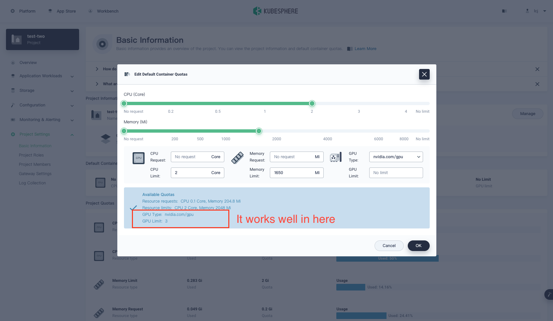Expand the Storage section in sidebar
Image resolution: width=553 pixels, height=321 pixels.
coord(72,91)
